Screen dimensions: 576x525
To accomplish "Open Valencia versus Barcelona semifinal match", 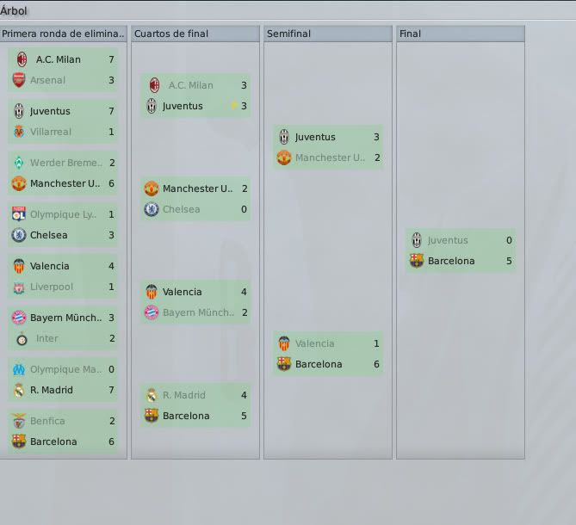I will click(x=328, y=354).
